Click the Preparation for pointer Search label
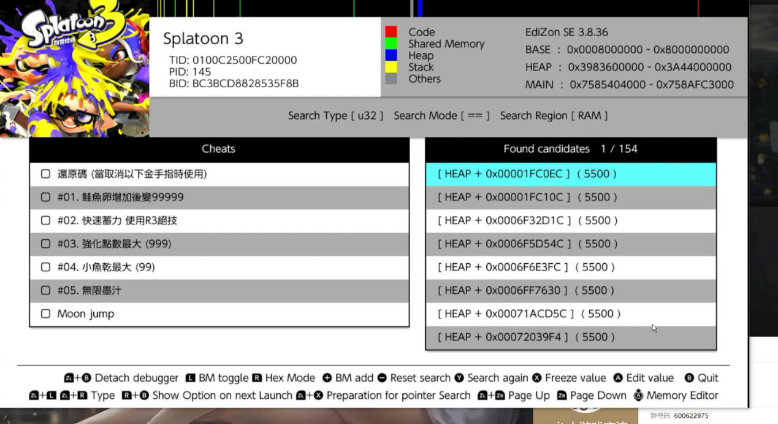Screen dimensions: 778x424 (399, 396)
